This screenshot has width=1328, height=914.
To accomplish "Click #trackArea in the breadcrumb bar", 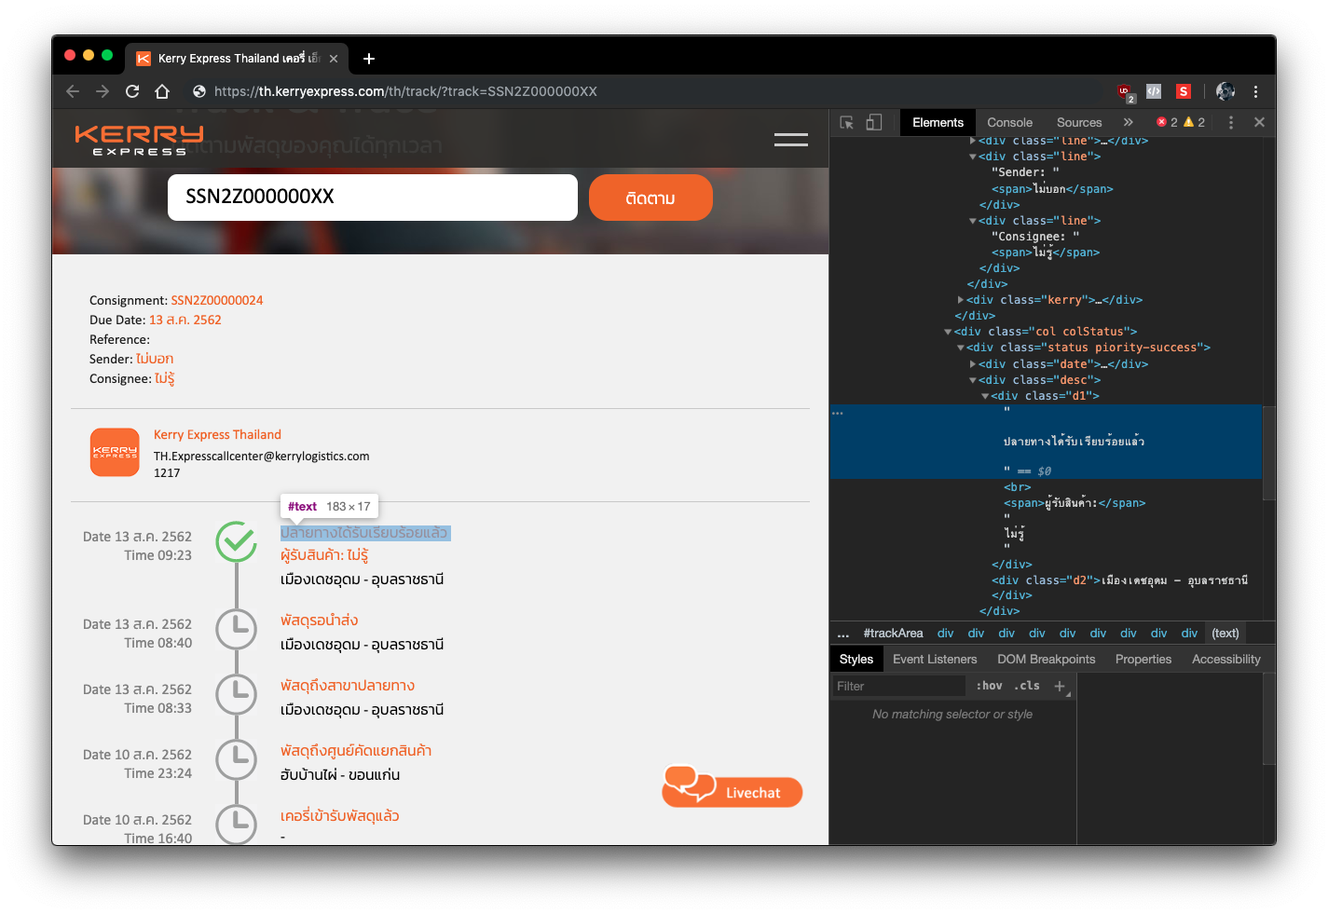I will (x=893, y=634).
